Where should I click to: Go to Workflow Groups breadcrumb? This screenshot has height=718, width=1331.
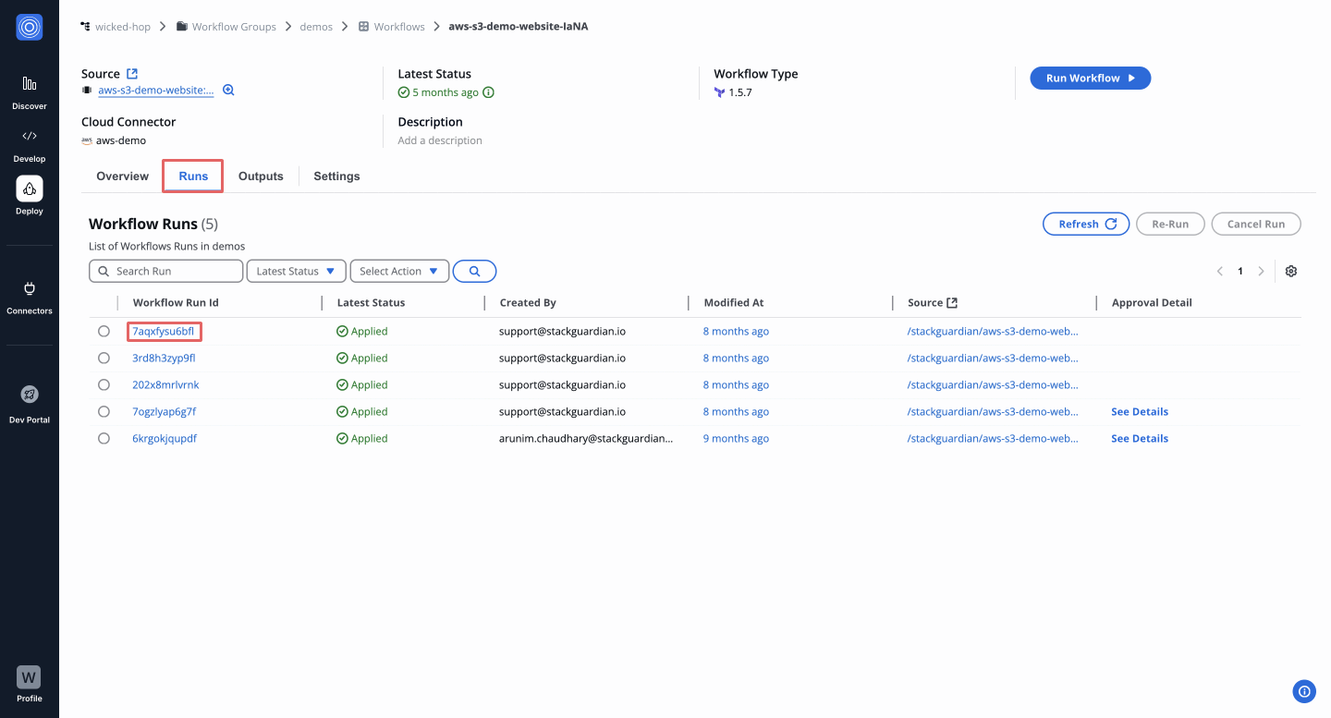click(x=226, y=27)
